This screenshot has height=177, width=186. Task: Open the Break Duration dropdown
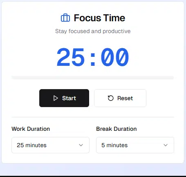click(135, 145)
